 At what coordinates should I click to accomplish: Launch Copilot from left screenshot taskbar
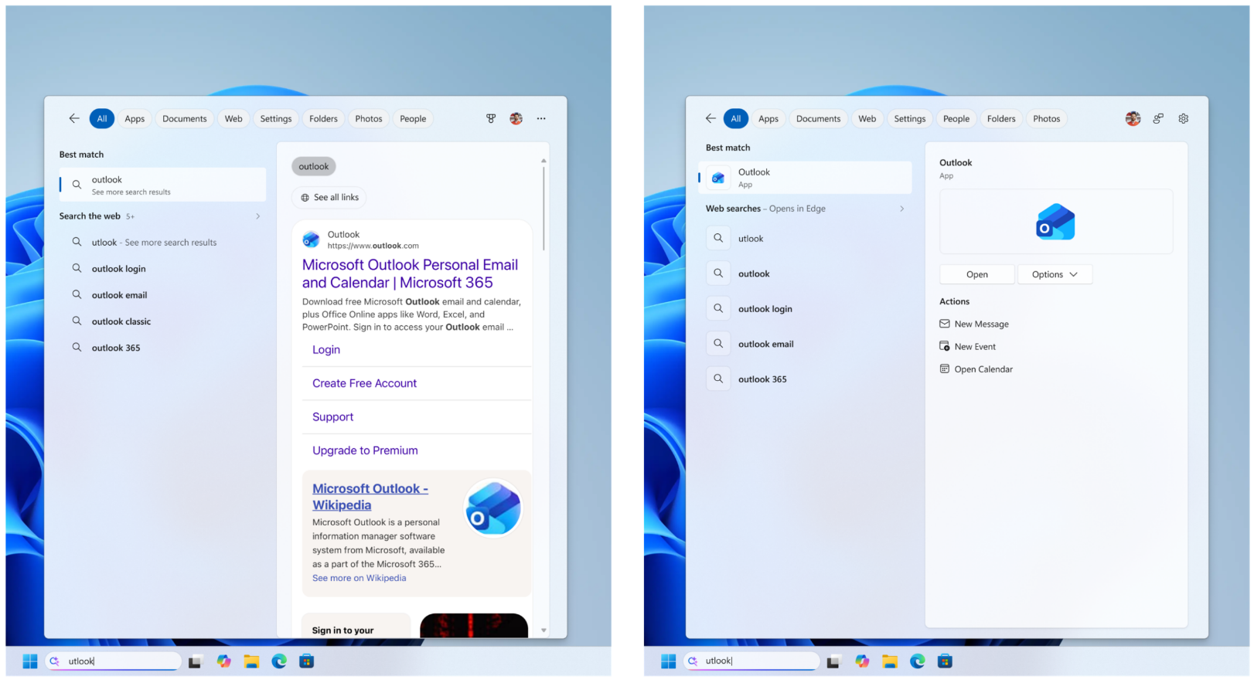click(223, 661)
